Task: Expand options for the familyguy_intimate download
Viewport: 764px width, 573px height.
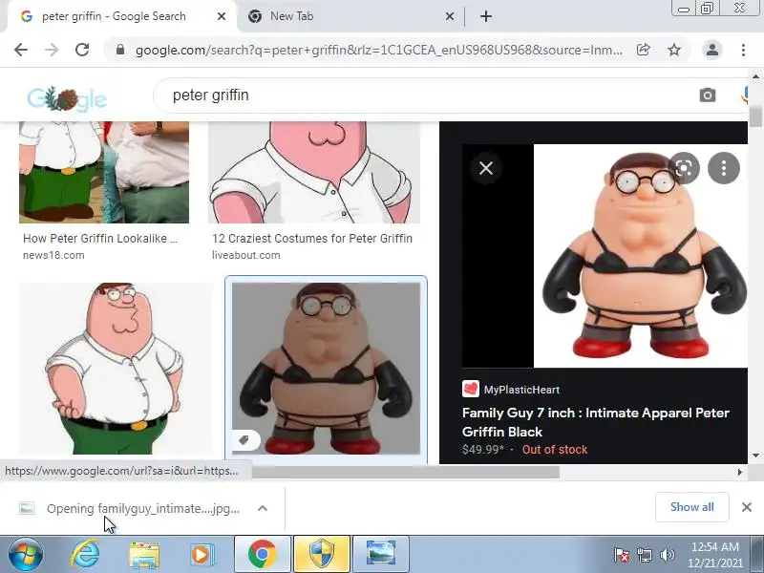Action: (x=263, y=508)
